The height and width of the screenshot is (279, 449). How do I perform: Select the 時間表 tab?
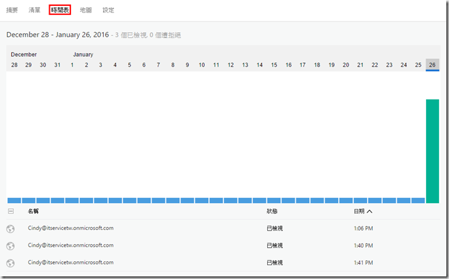click(x=60, y=10)
